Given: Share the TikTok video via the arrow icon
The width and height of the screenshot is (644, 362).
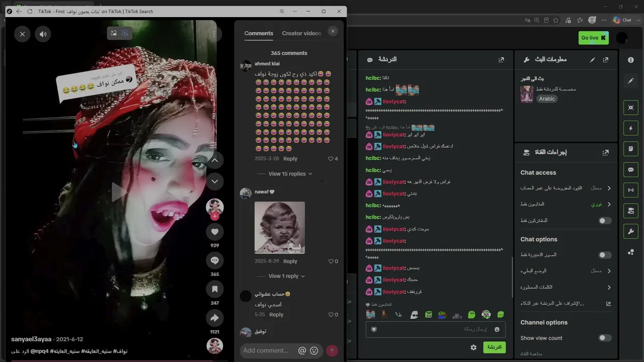Looking at the screenshot, I should point(215,318).
